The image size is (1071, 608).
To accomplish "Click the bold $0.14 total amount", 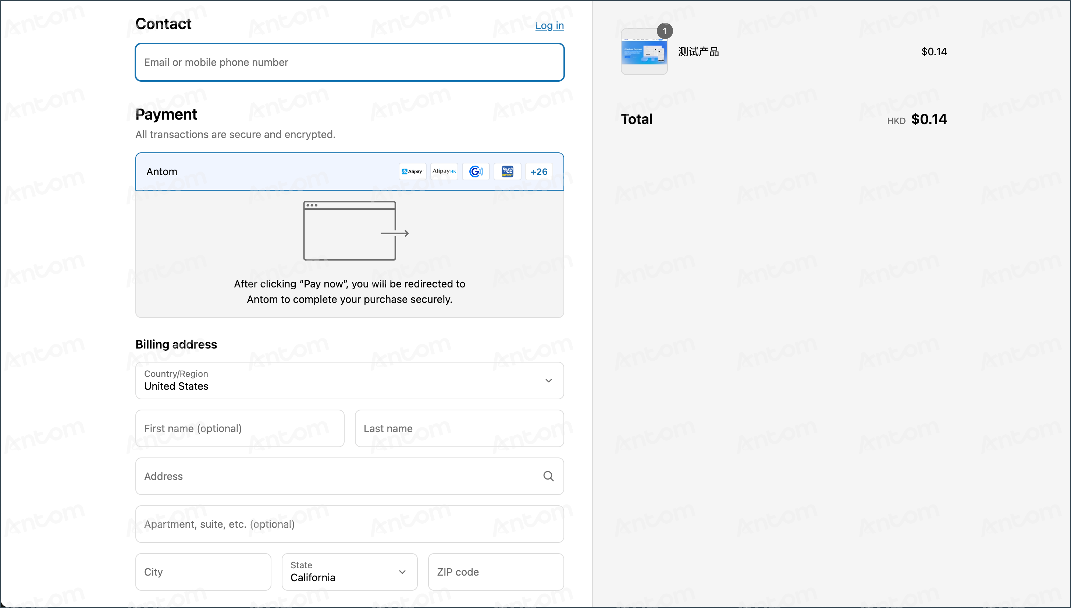I will coord(929,119).
